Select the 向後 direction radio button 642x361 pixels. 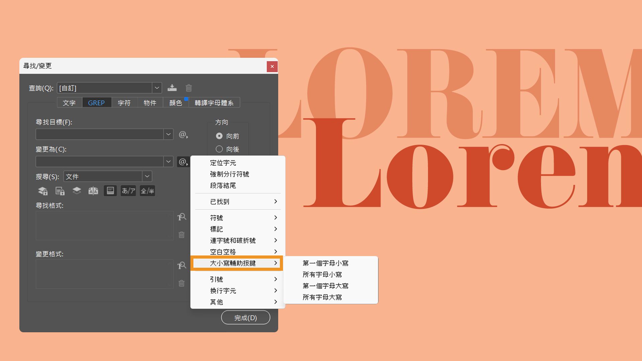pos(219,149)
